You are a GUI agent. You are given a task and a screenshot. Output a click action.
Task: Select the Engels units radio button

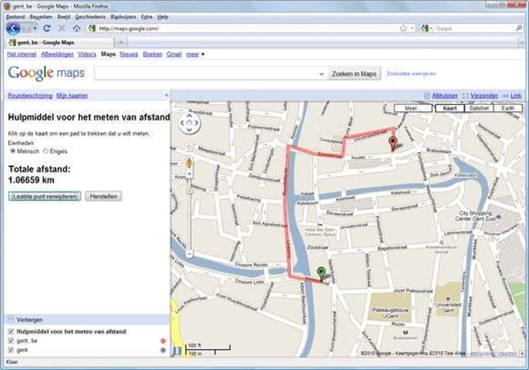coord(46,151)
